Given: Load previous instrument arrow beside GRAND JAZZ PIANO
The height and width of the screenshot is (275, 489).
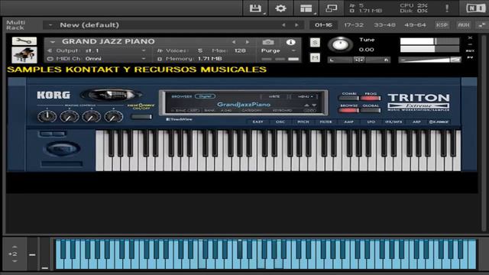Looking at the screenshot, I should (x=234, y=42).
